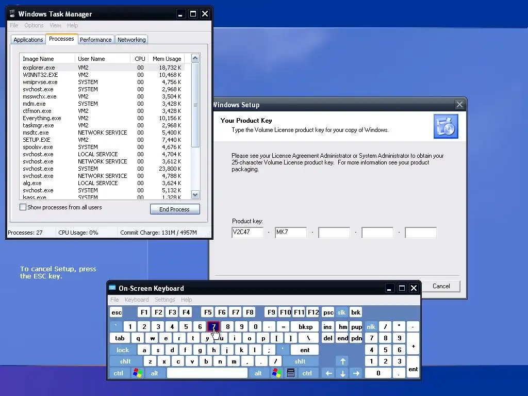Click the left Windows logo key on keyboard
The image size is (528, 396).
click(137, 373)
